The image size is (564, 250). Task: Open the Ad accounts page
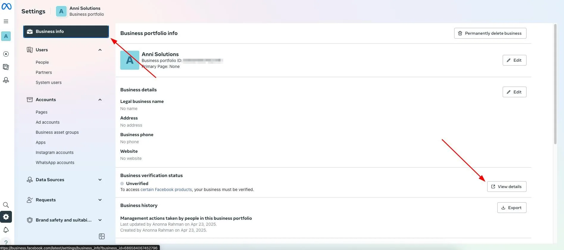(48, 122)
